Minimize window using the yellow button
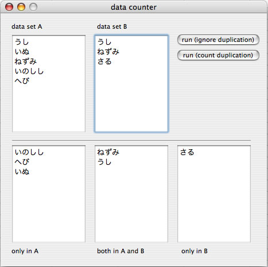Screen dimensions: 268x267 click(21, 7)
